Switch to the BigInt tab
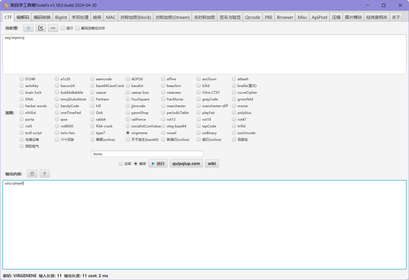The width and height of the screenshot is (409, 280). pyautogui.click(x=61, y=17)
